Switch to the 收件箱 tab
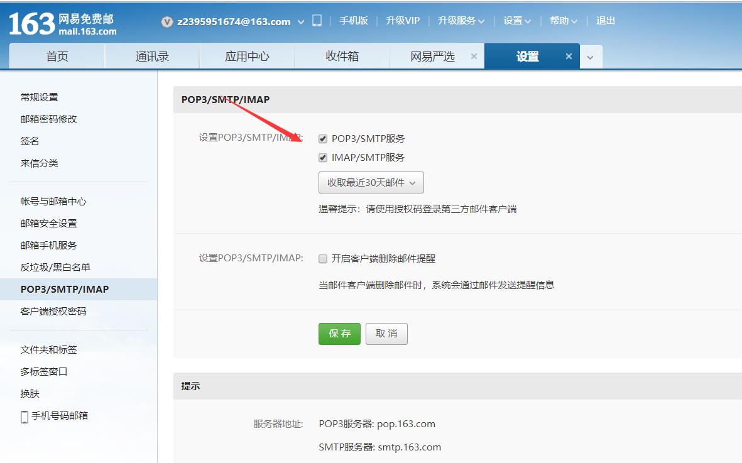The height and width of the screenshot is (463, 742). pyautogui.click(x=342, y=57)
